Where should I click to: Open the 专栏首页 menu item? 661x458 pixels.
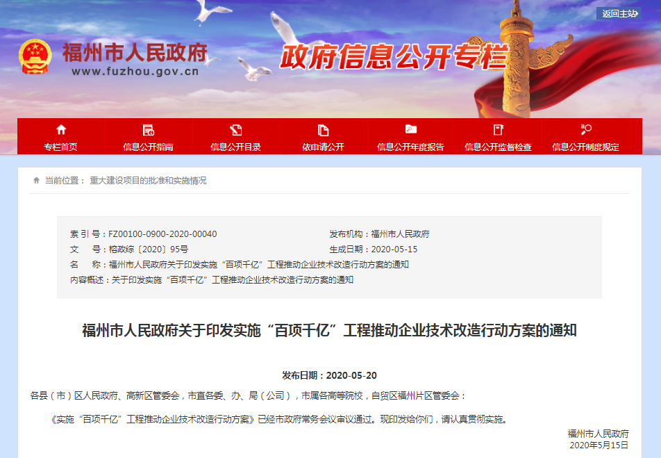tap(61, 147)
